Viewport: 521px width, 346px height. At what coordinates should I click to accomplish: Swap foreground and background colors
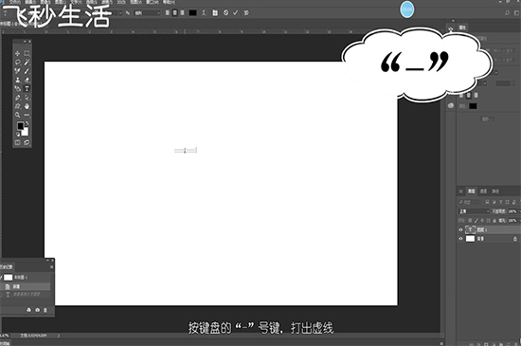[27, 123]
